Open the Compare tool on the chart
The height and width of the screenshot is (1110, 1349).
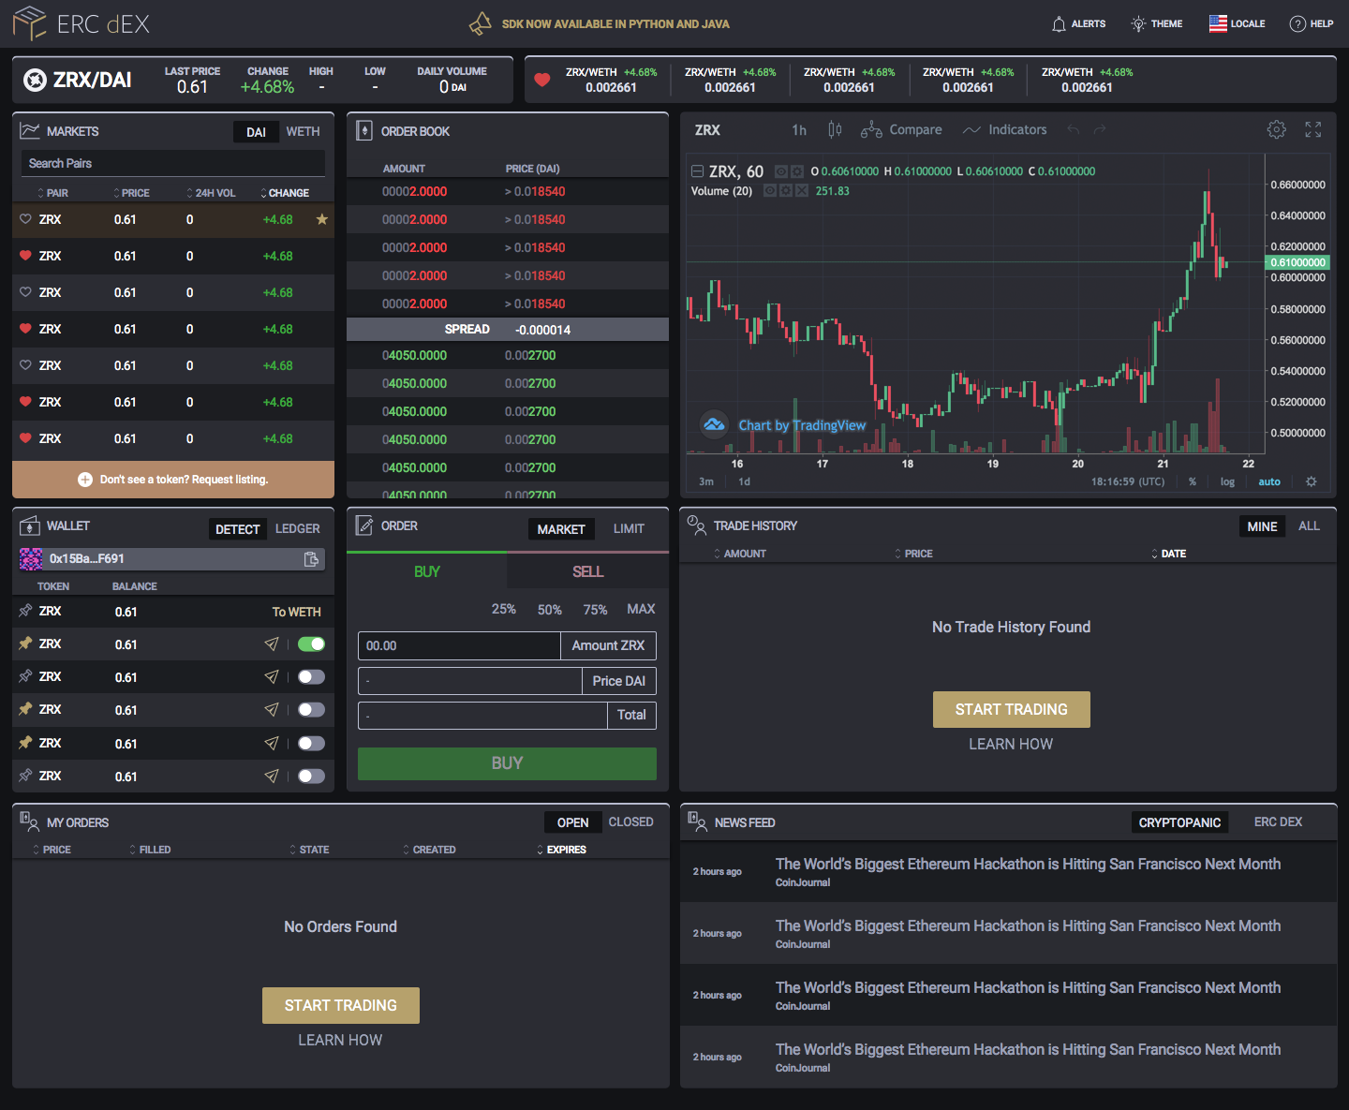coord(901,129)
